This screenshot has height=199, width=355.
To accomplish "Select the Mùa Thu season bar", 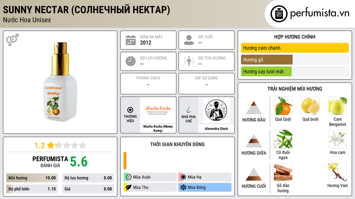I will coord(150,187).
